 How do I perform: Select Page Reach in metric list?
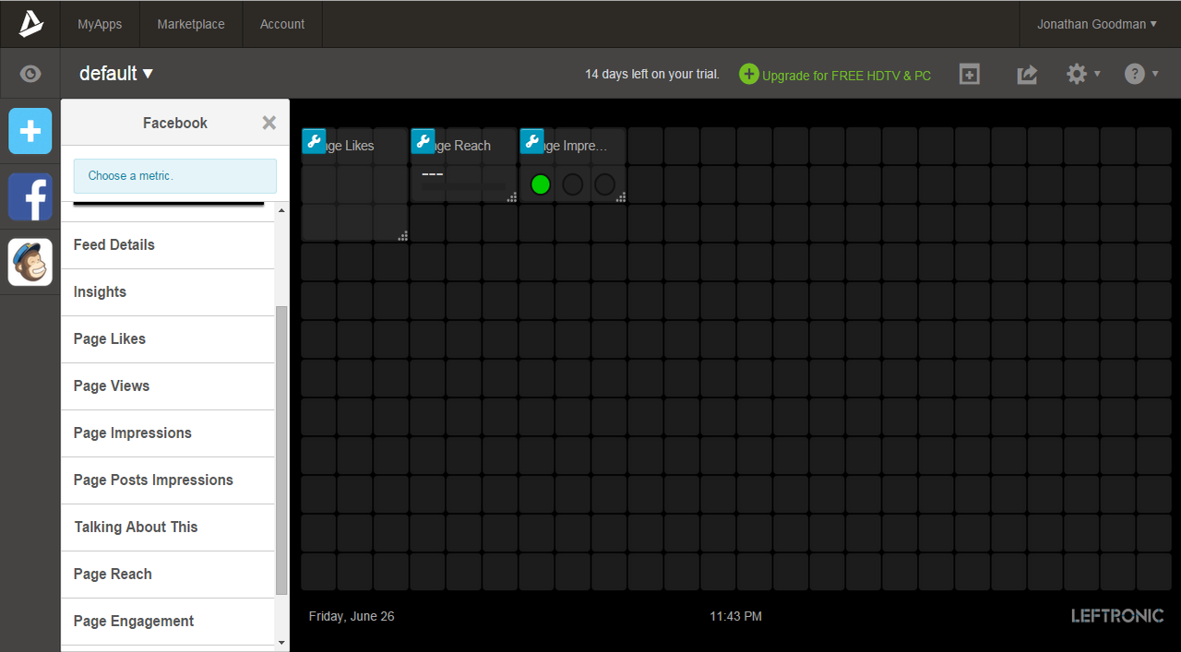(x=168, y=575)
